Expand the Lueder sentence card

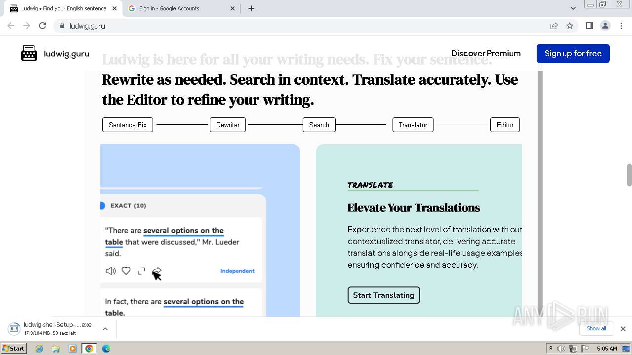[141, 271]
